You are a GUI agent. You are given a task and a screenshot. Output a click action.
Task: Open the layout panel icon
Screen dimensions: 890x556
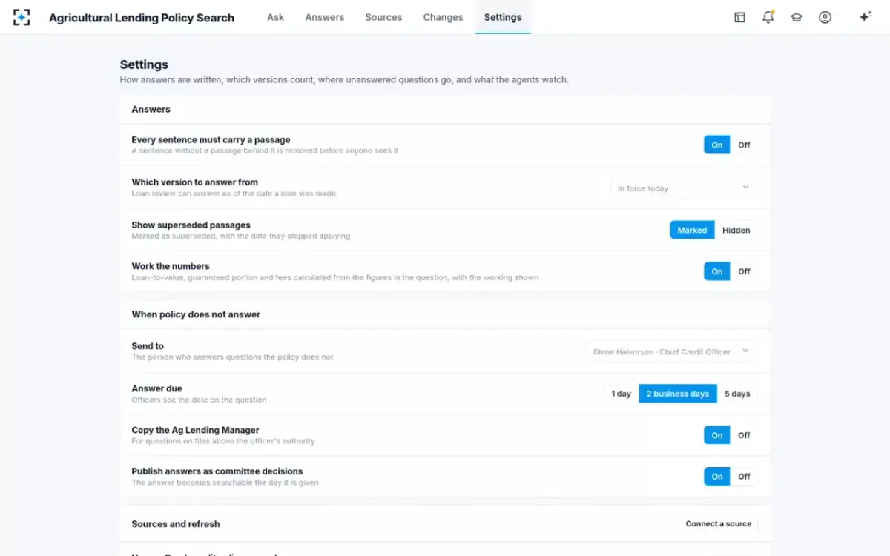tap(739, 17)
